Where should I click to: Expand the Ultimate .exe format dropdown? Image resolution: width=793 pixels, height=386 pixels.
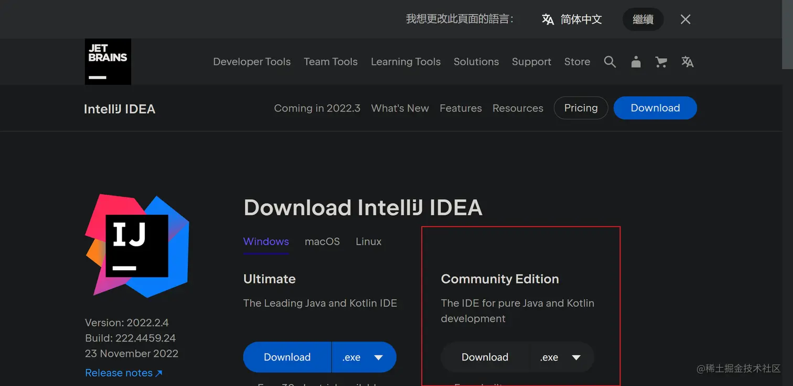click(x=364, y=357)
